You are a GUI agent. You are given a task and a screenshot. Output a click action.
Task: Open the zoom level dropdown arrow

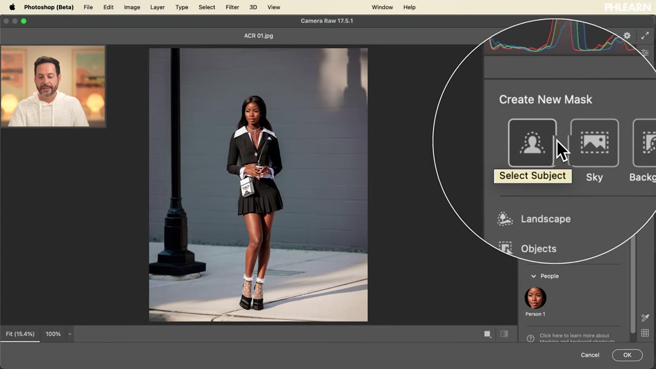69,334
